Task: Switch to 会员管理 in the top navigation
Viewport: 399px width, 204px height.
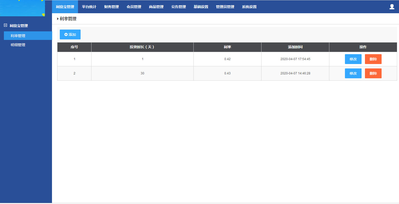Action: coord(134,7)
